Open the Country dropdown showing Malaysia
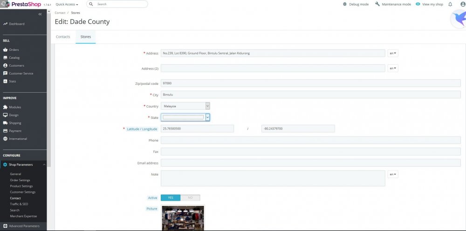Image resolution: width=466 pixels, height=231 pixels. point(185,106)
